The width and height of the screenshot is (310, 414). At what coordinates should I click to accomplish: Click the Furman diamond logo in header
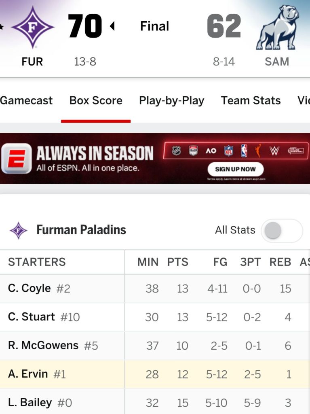(32, 28)
